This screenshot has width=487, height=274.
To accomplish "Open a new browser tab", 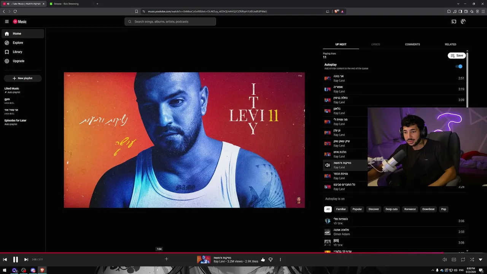I will click(97, 4).
